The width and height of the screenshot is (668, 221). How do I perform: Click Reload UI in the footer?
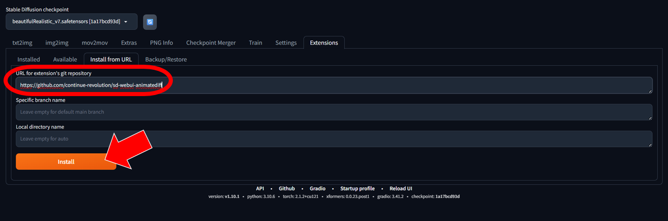pos(400,189)
